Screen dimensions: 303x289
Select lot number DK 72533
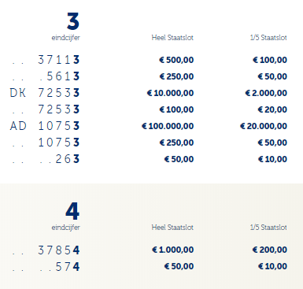click(x=45, y=93)
